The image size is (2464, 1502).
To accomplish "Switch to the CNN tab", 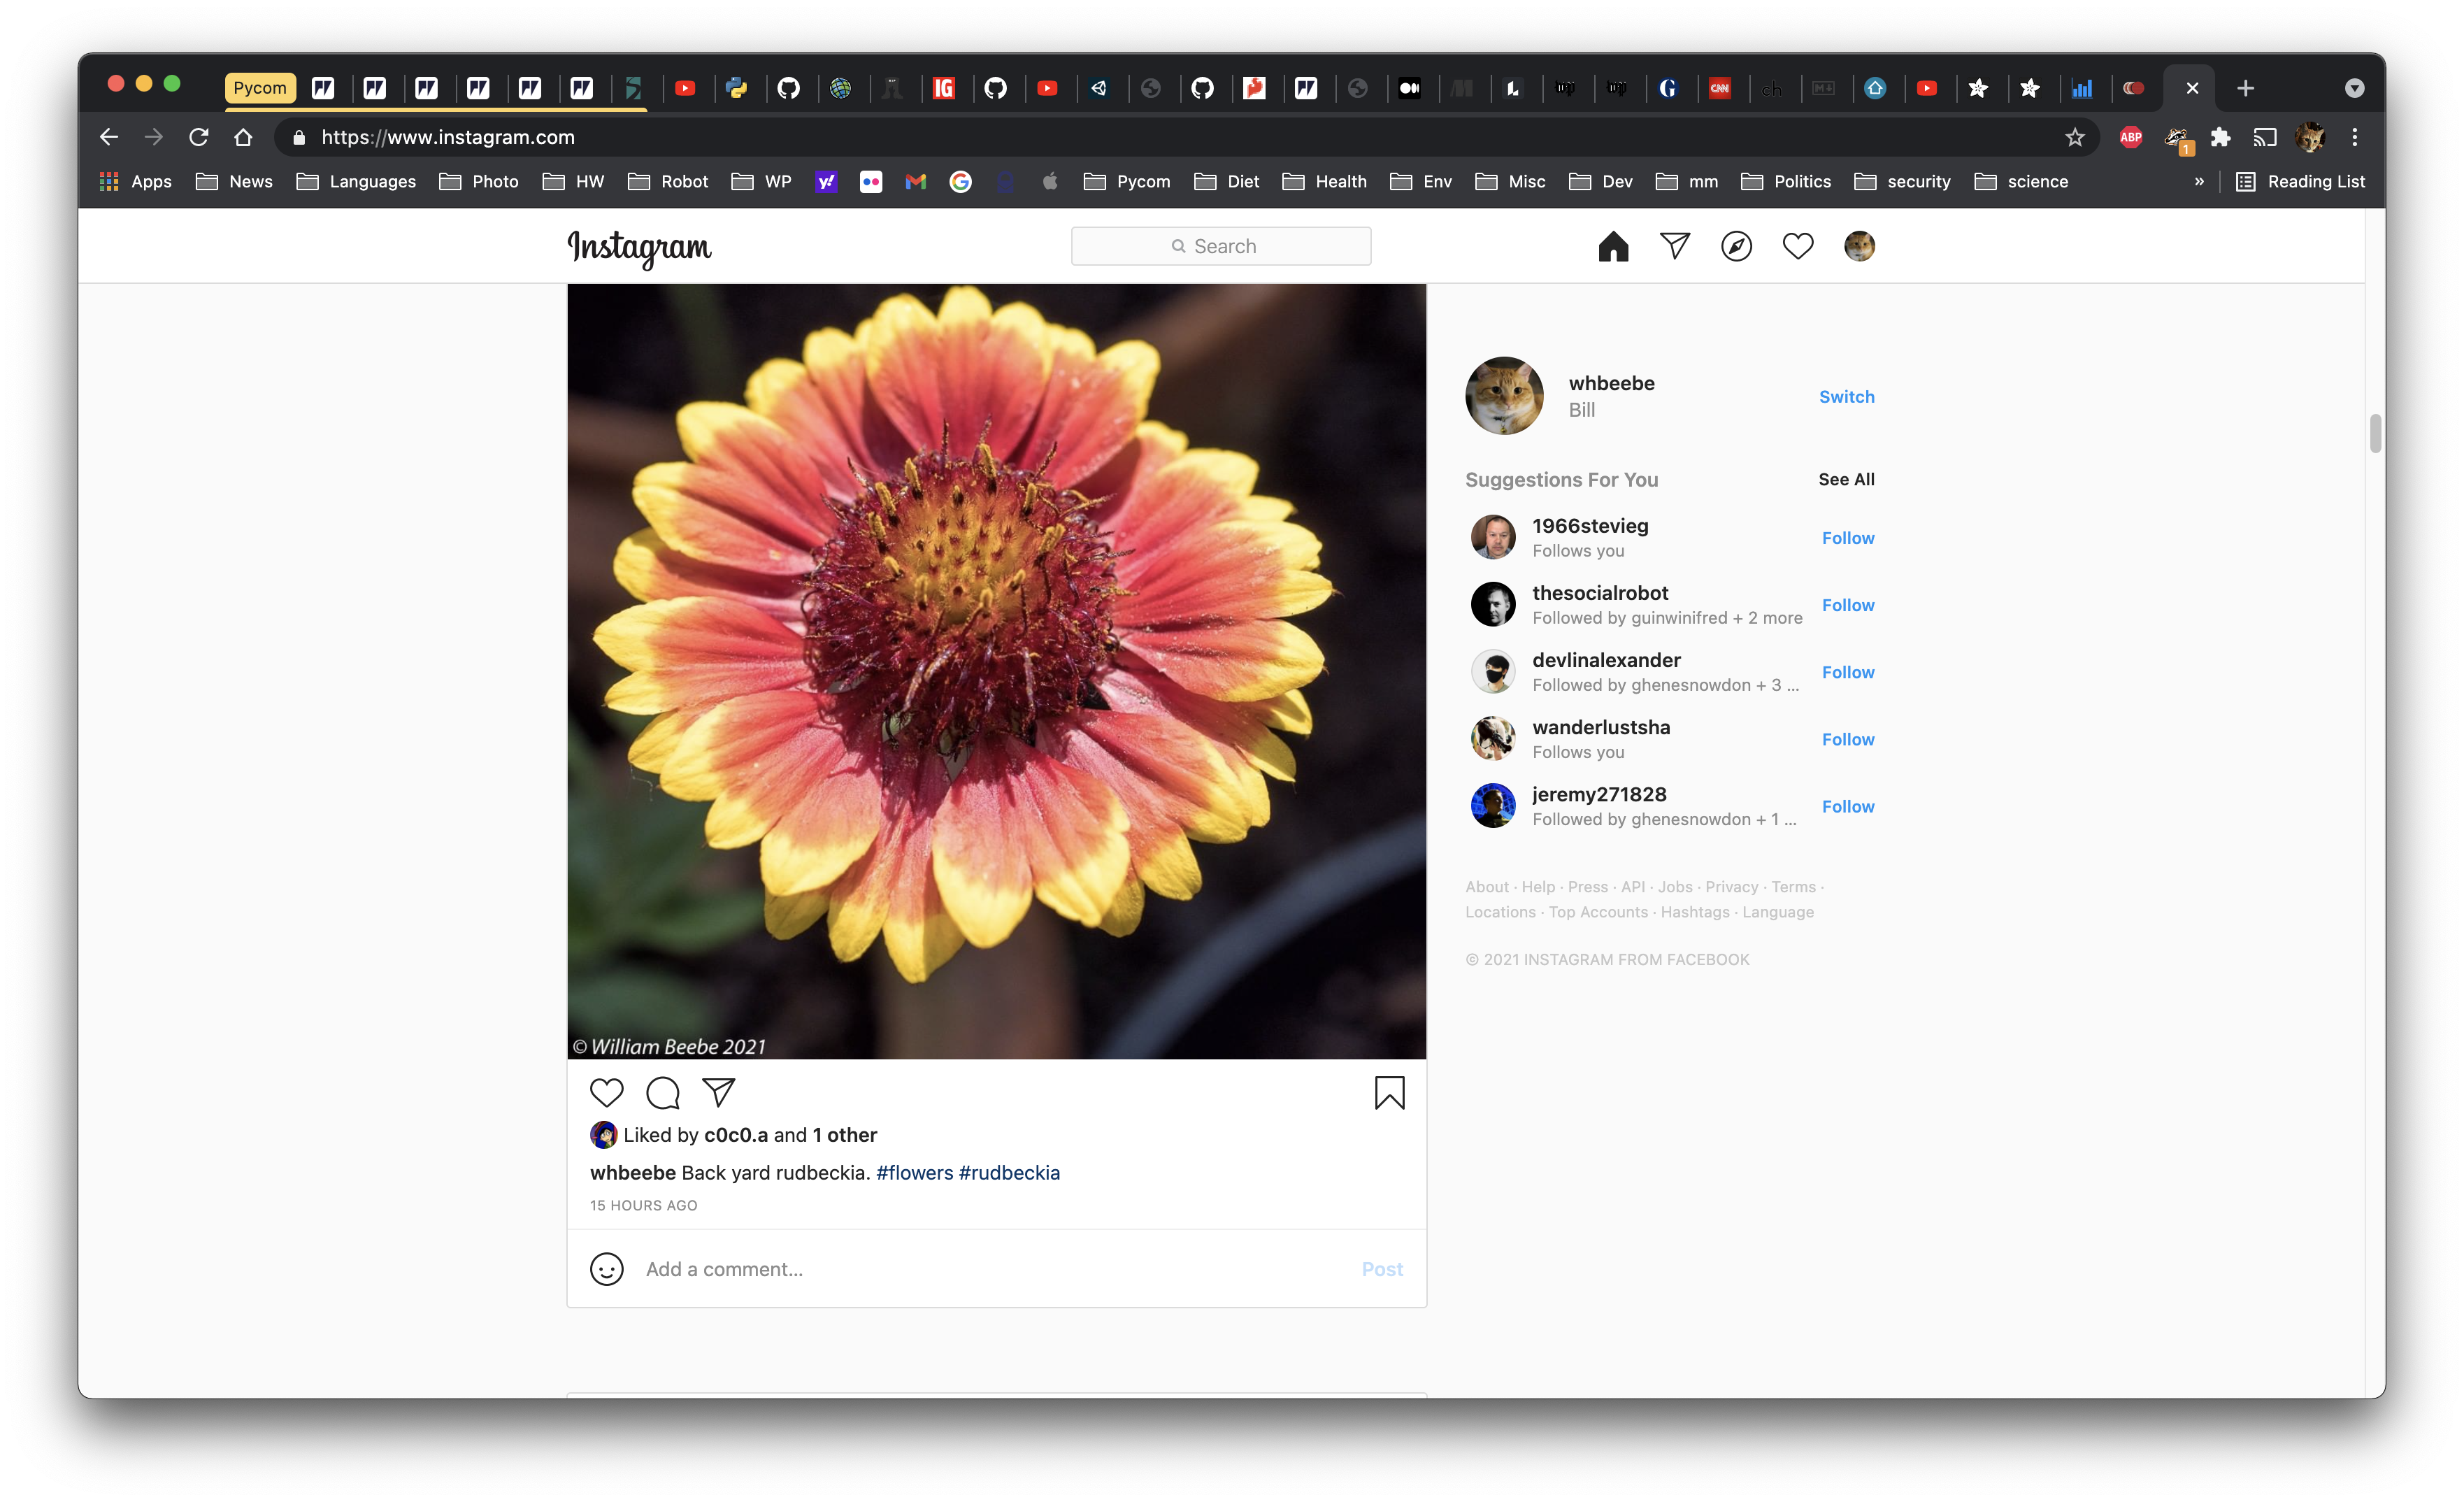I will point(1720,88).
